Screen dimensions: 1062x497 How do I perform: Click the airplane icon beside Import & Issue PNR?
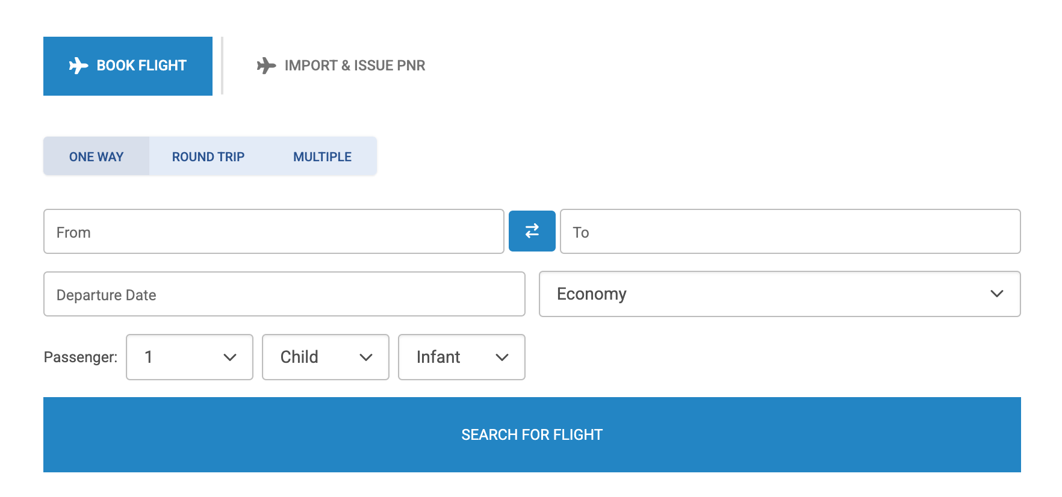point(266,66)
